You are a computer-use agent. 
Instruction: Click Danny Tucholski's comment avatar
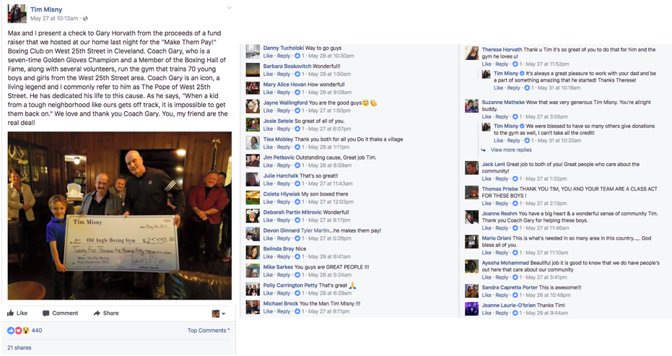[x=253, y=51]
